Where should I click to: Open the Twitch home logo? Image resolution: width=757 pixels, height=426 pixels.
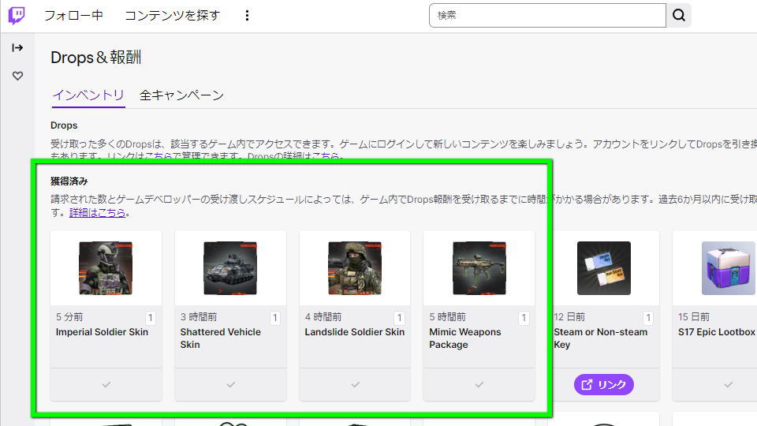pos(17,16)
